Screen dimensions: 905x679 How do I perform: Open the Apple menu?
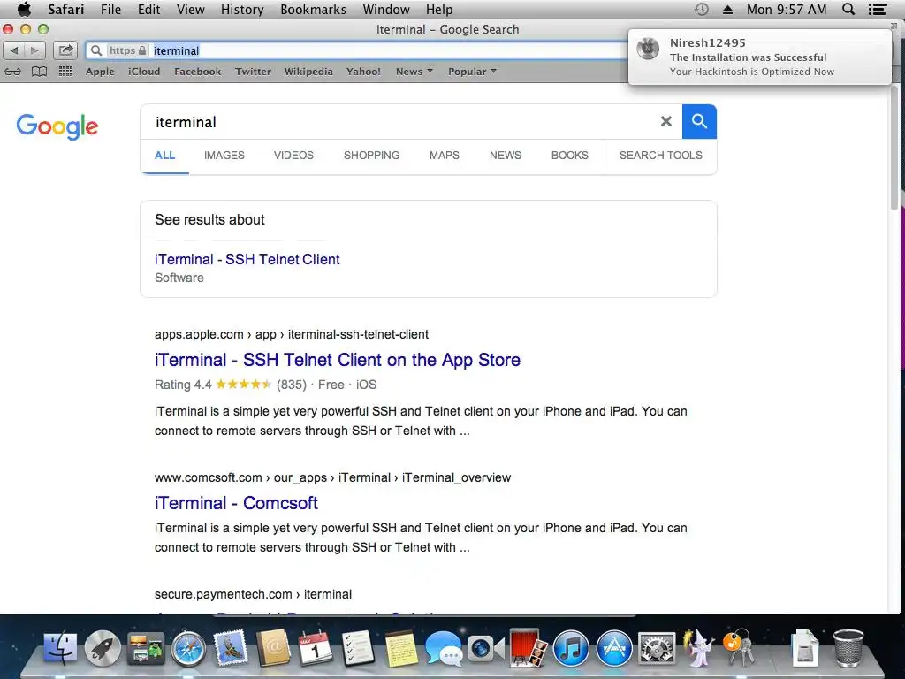click(x=24, y=9)
